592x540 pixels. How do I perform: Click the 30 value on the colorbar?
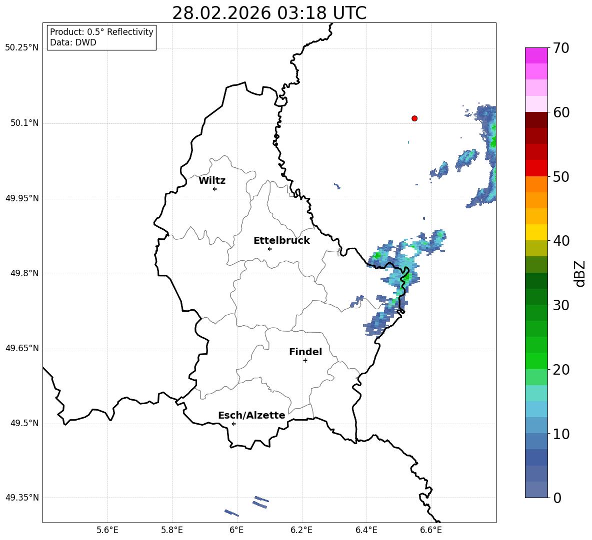click(561, 305)
